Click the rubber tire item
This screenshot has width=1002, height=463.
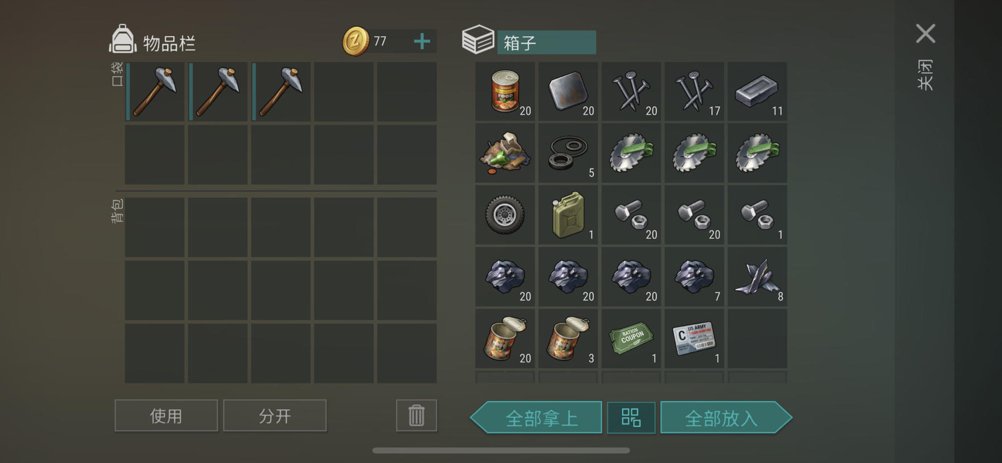point(505,215)
